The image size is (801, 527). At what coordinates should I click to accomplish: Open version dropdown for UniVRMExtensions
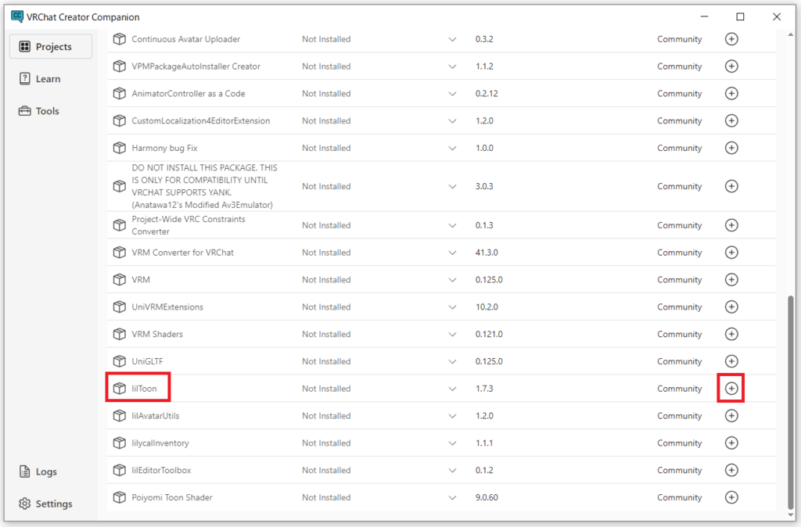coord(452,307)
